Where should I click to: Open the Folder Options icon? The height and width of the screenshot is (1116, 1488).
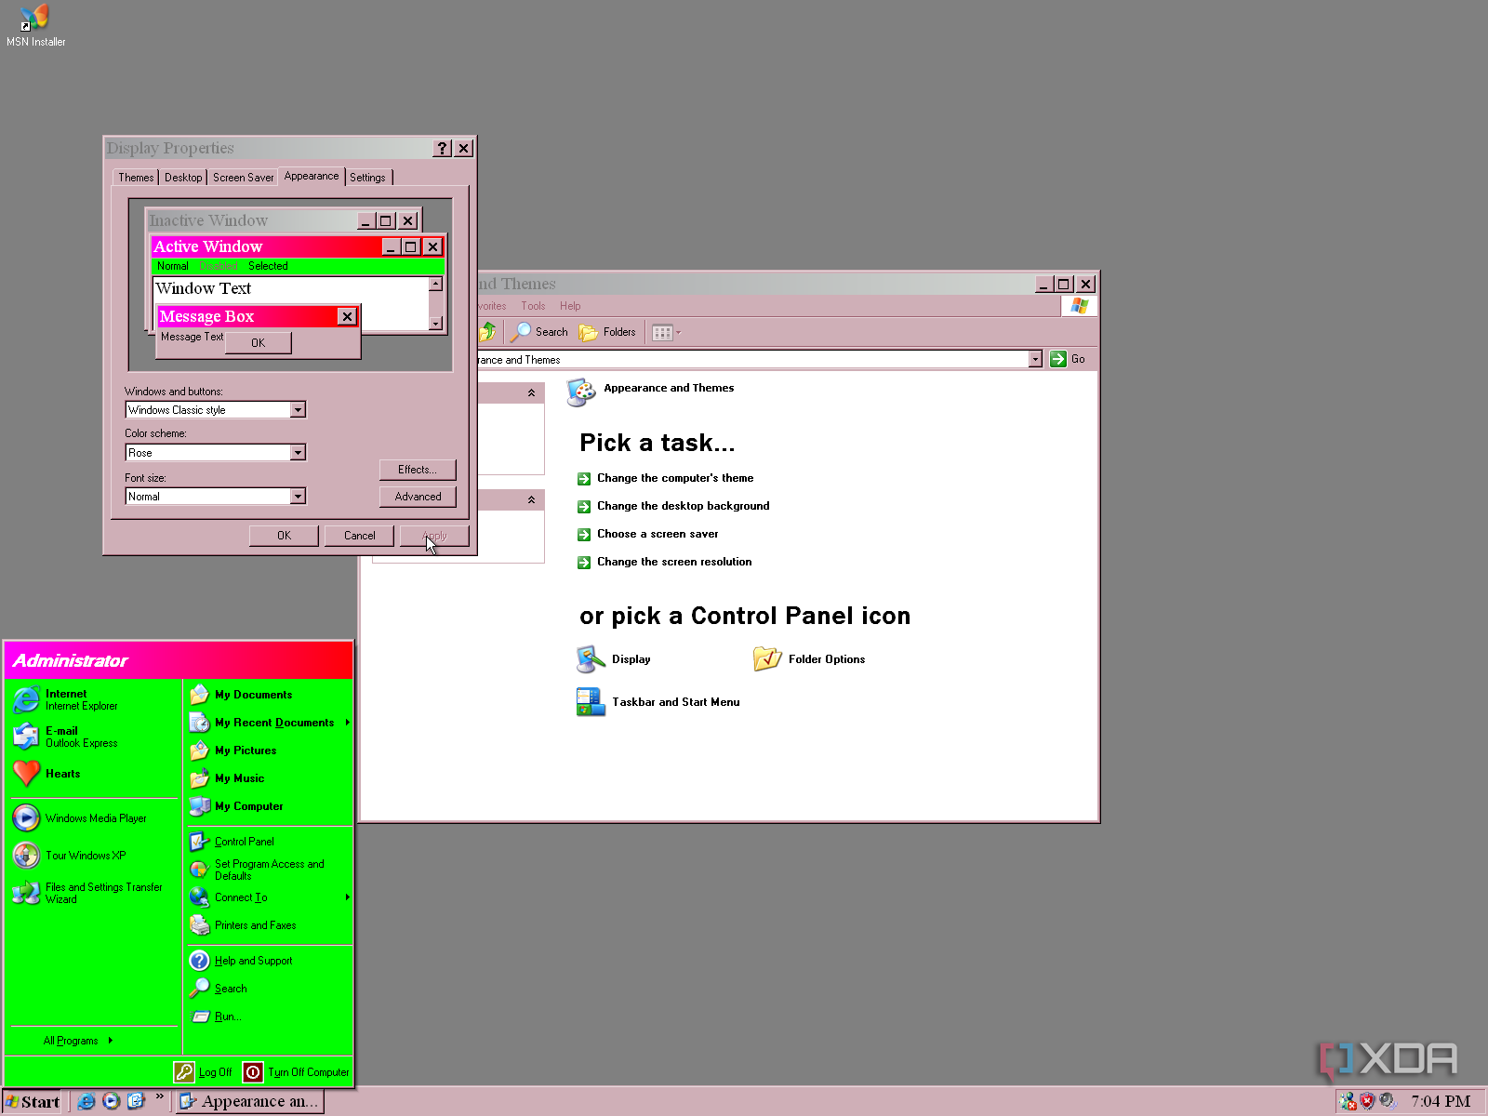tap(767, 659)
